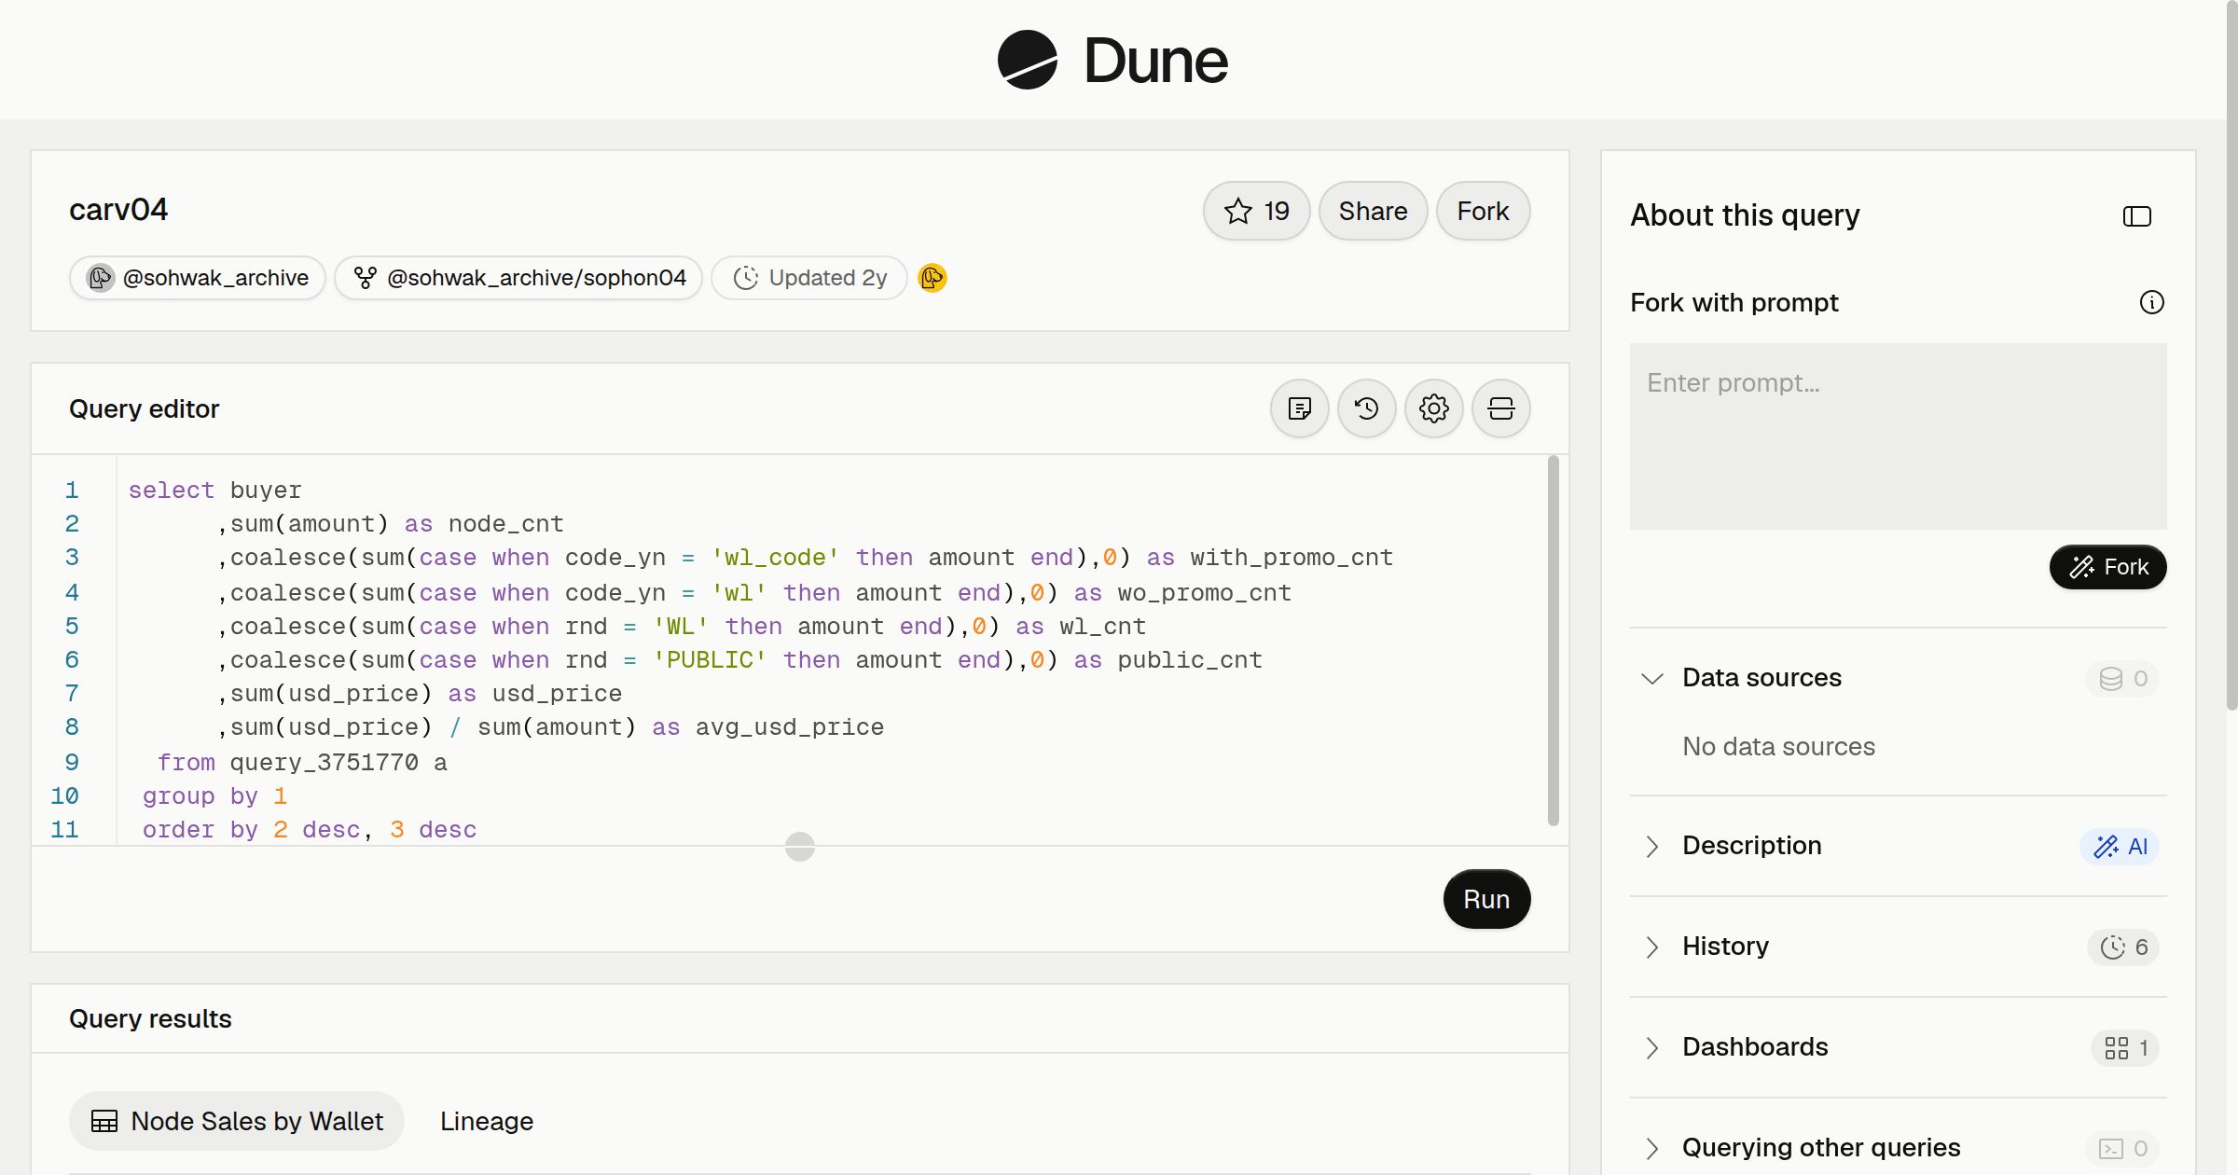The image size is (2238, 1175).
Task: Generate description with AI badge
Action: tap(2120, 846)
